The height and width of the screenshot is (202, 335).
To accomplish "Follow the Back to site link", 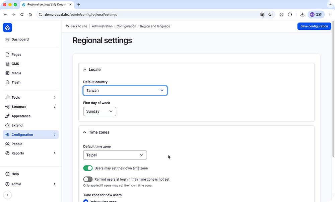I will [76, 26].
